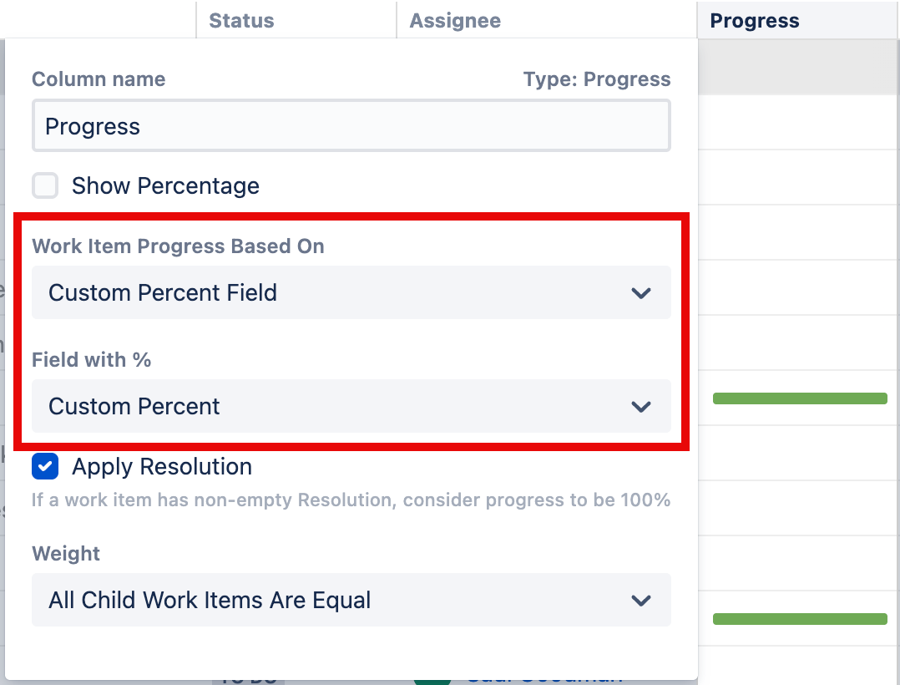Expand the Custom Percent Field selector via its chevron

pos(641,292)
